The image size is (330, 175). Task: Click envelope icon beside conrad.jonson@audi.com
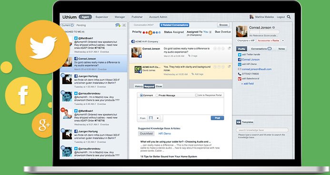pos(240,69)
